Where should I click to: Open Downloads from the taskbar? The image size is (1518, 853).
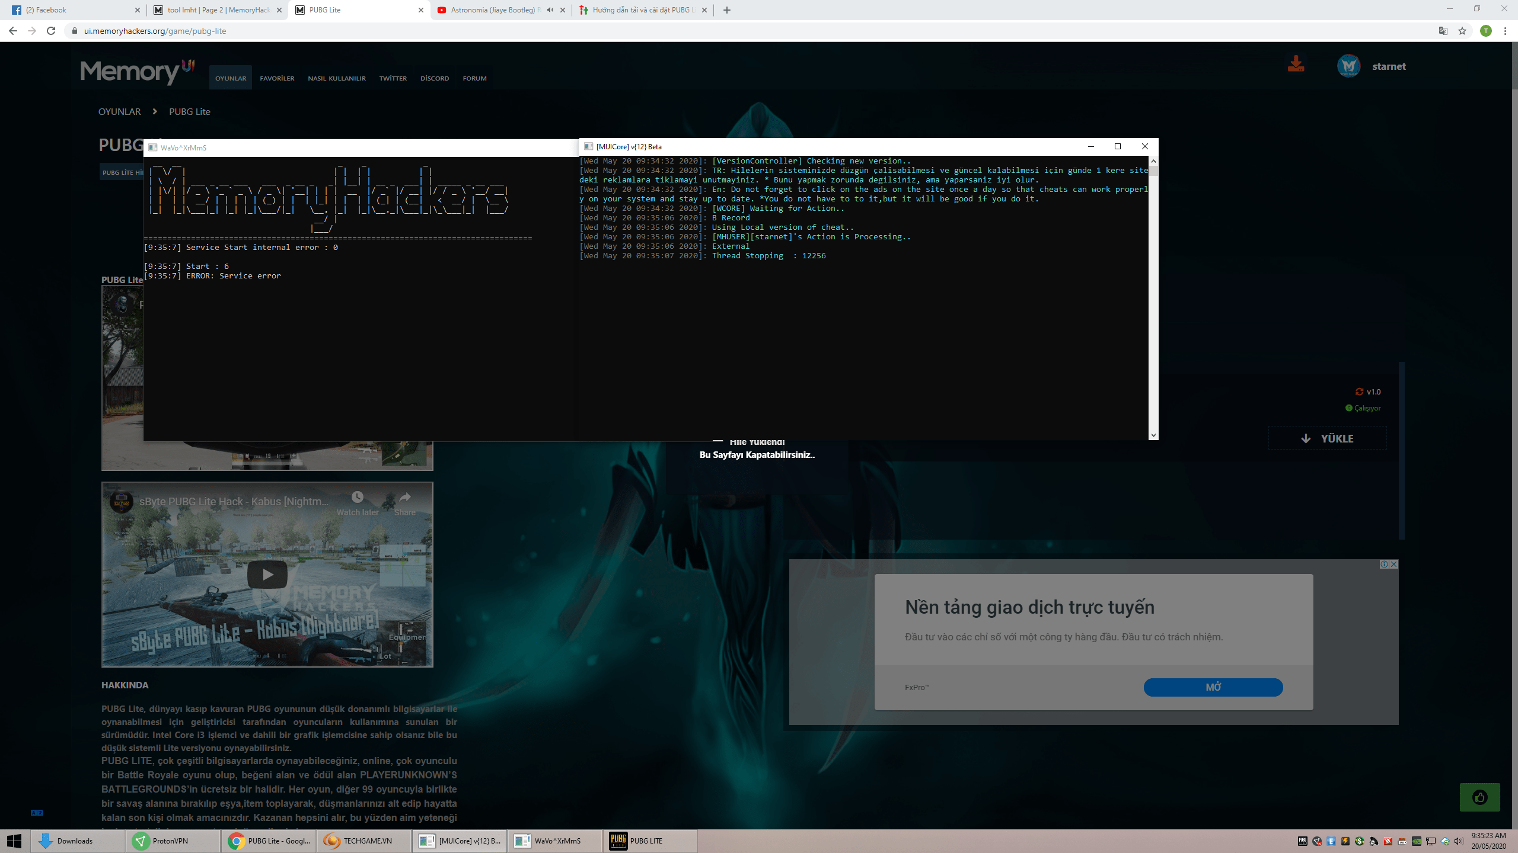pos(78,841)
